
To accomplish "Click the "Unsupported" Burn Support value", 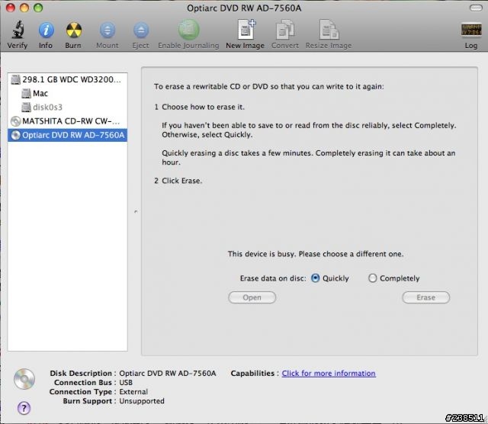I will [x=142, y=401].
